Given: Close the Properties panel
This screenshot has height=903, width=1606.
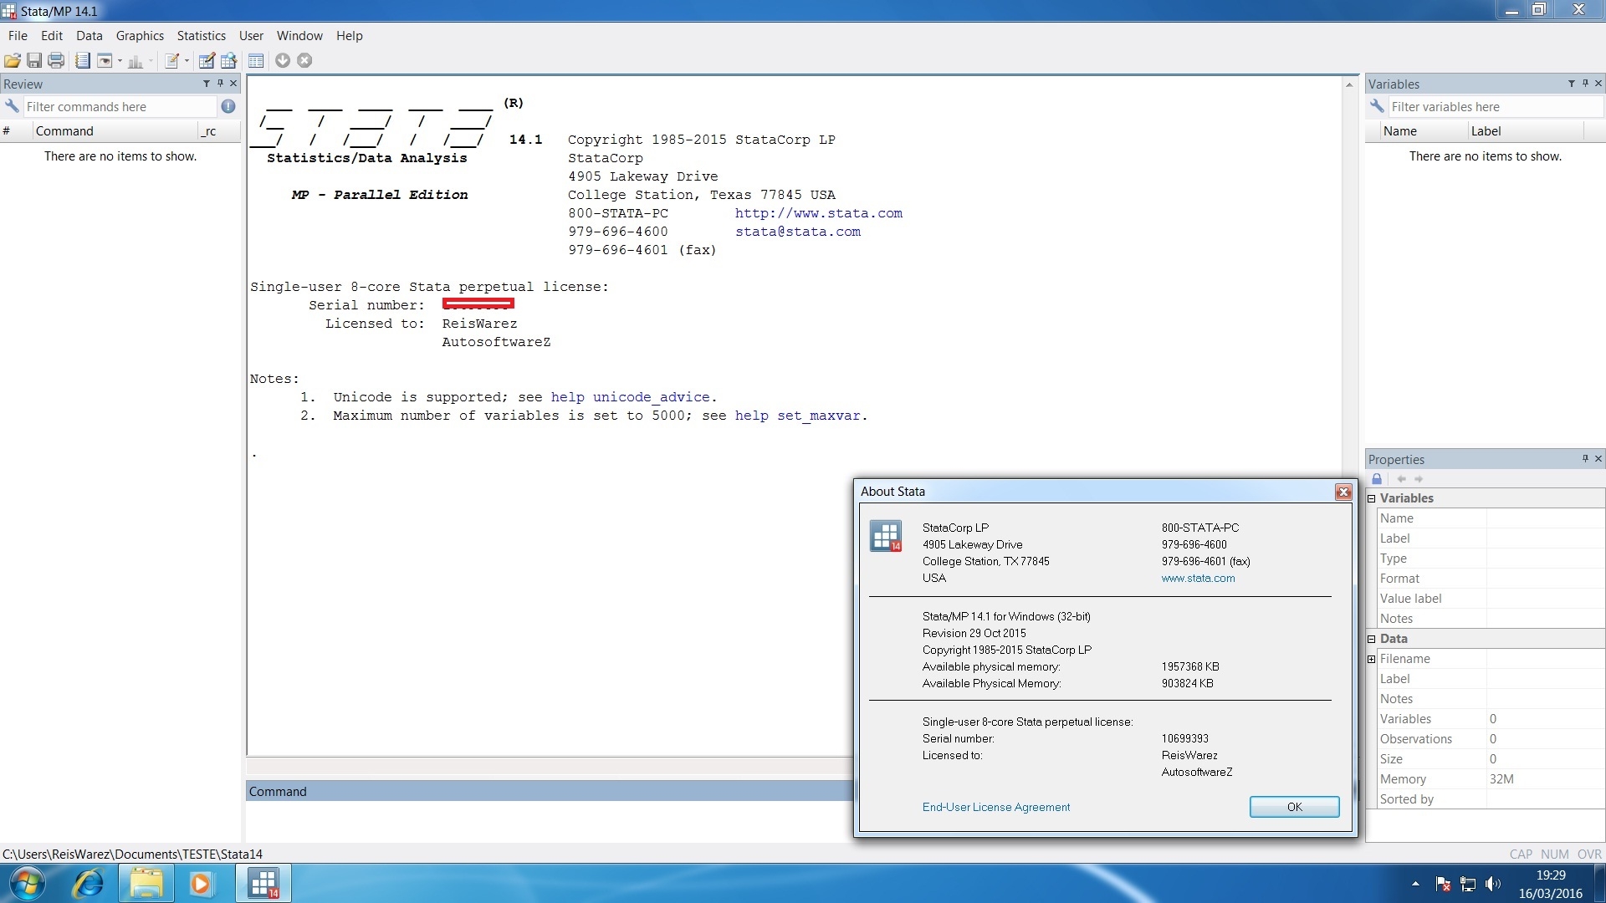Looking at the screenshot, I should click(x=1598, y=459).
